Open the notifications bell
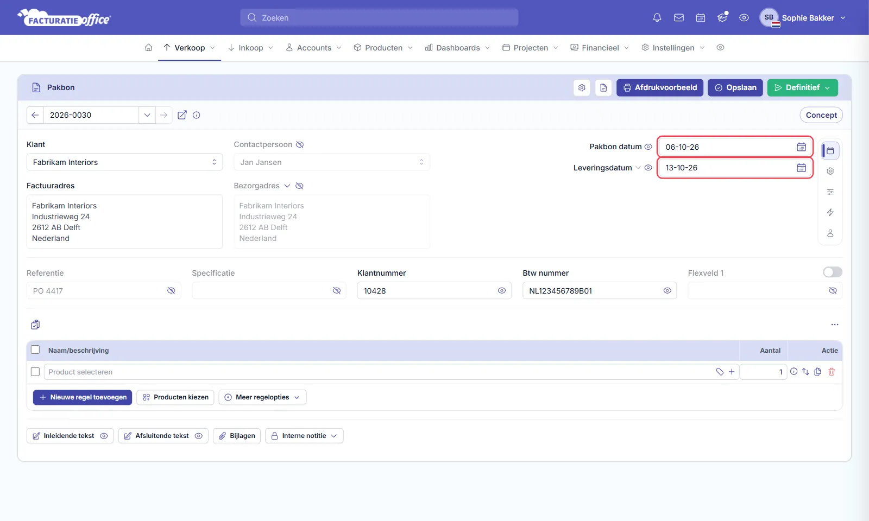 657,18
